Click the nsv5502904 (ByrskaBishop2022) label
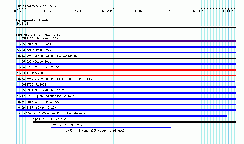The height and width of the screenshot is (144, 244). pos(40,90)
